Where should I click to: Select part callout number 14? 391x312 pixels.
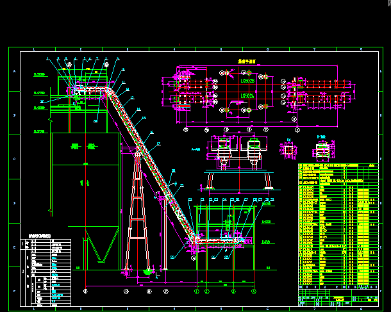(138, 109)
